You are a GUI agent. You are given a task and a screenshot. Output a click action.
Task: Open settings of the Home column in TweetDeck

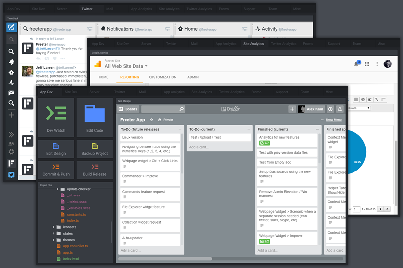tap(245, 29)
